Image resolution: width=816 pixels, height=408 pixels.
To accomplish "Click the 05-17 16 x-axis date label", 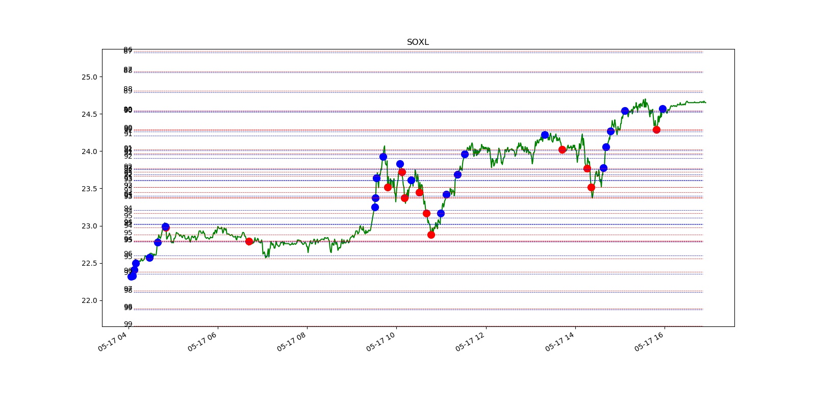I will point(649,341).
